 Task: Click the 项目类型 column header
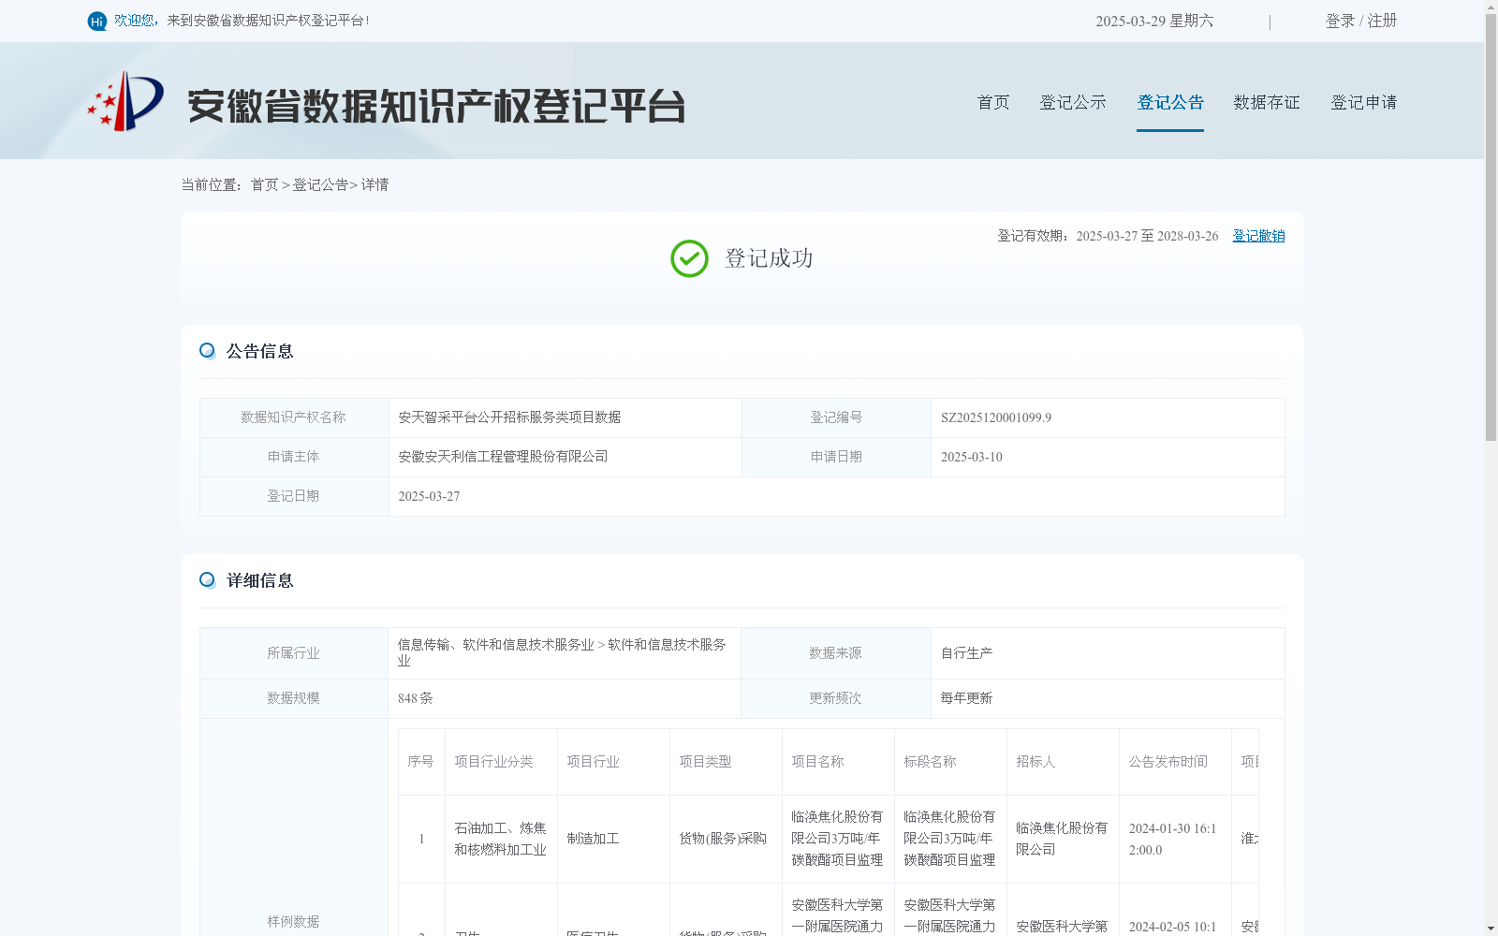point(705,762)
